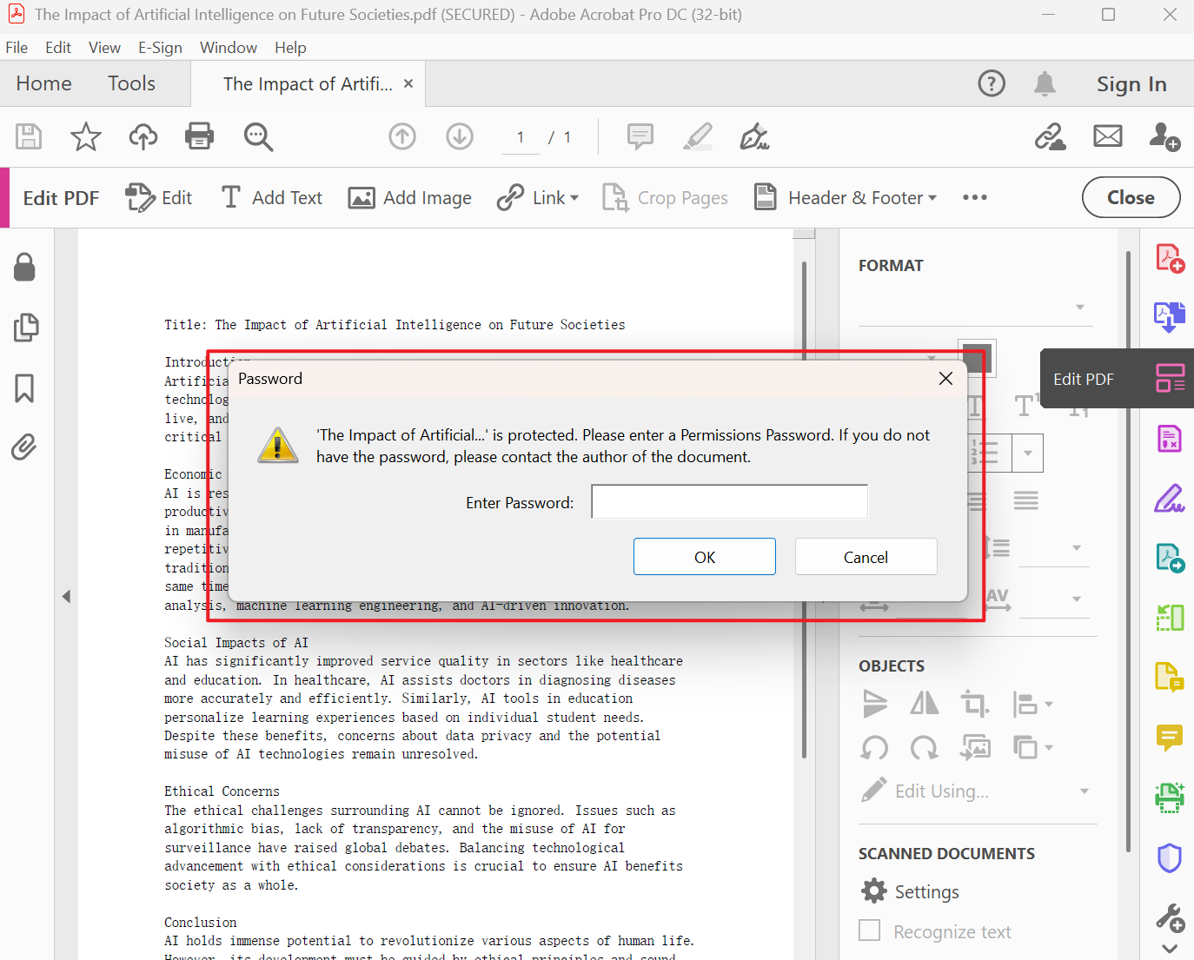Open Create PDF tool in right rail

point(1170,259)
